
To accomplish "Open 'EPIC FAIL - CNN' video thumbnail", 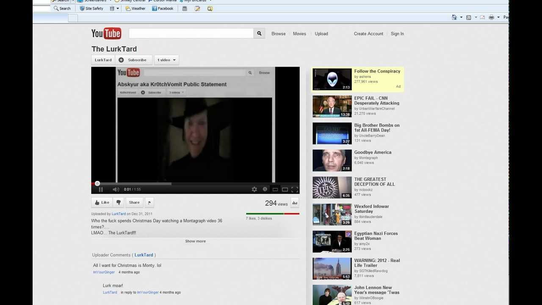I will 332,106.
